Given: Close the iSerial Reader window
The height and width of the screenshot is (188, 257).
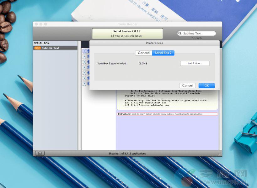Looking at the screenshot, I should coord(36,24).
